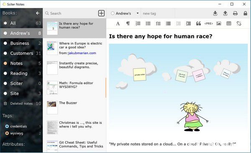Select the Reading book
This screenshot has height=153, width=251.
point(21,73)
